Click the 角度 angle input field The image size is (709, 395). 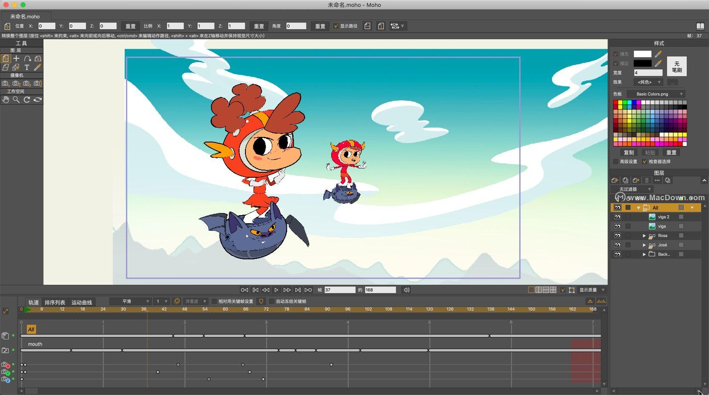[296, 26]
